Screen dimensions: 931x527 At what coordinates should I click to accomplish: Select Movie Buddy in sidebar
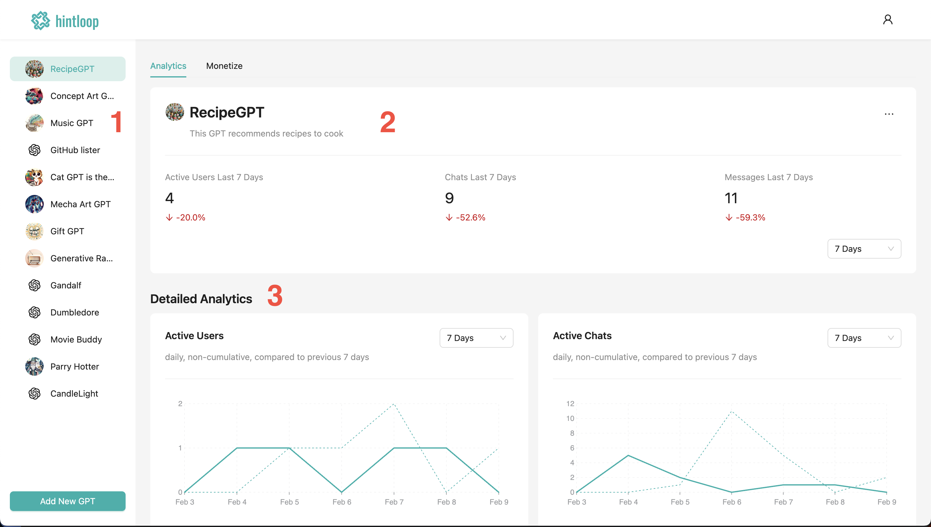click(68, 339)
